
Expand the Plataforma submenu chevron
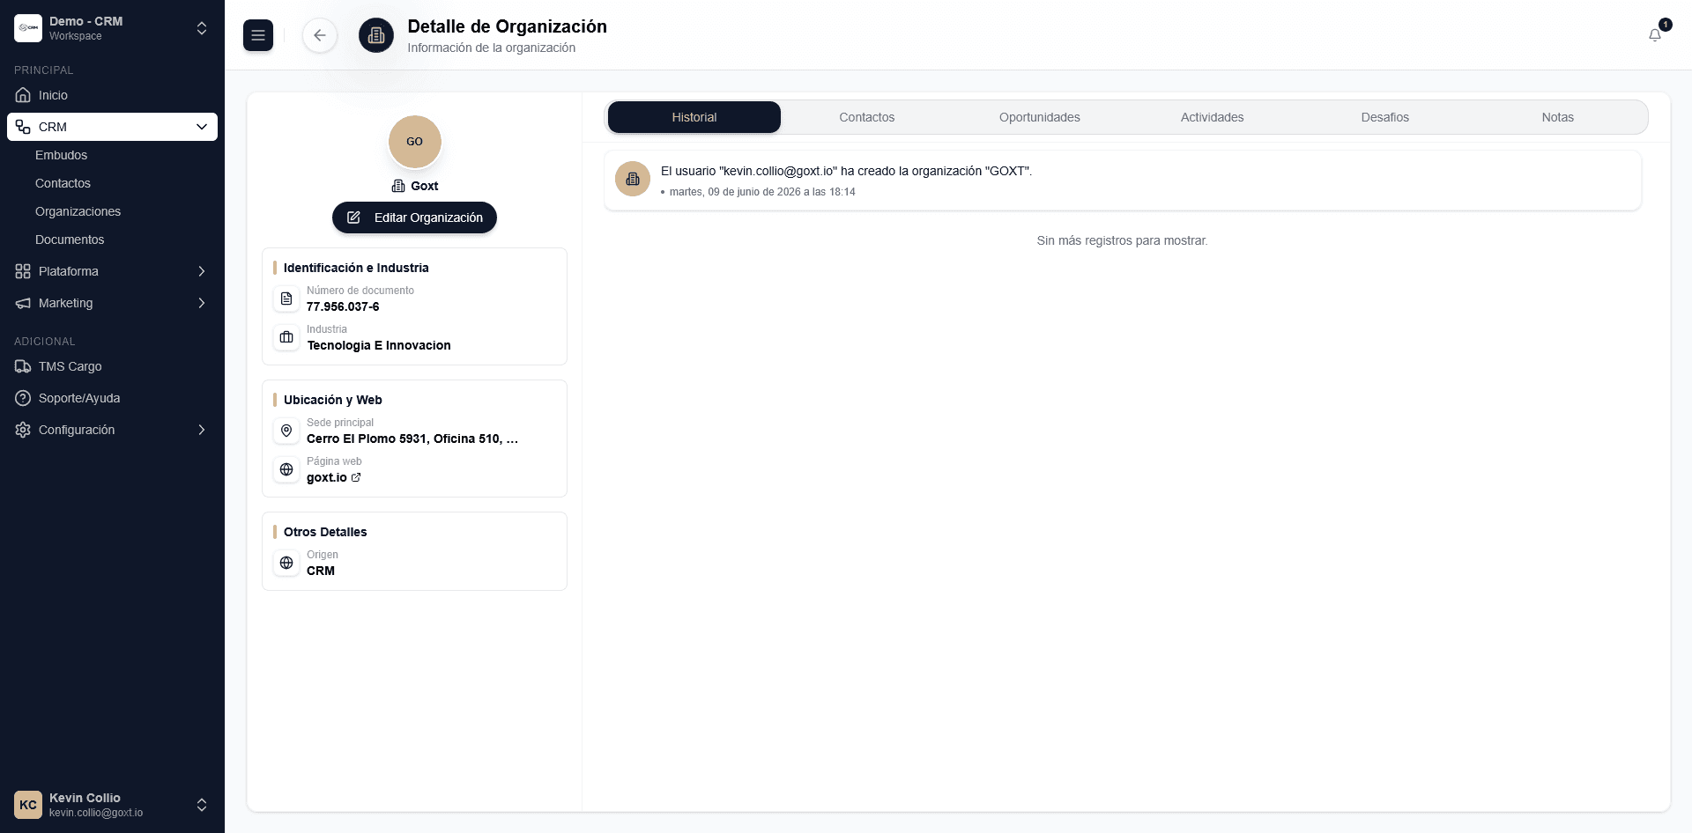click(x=202, y=271)
